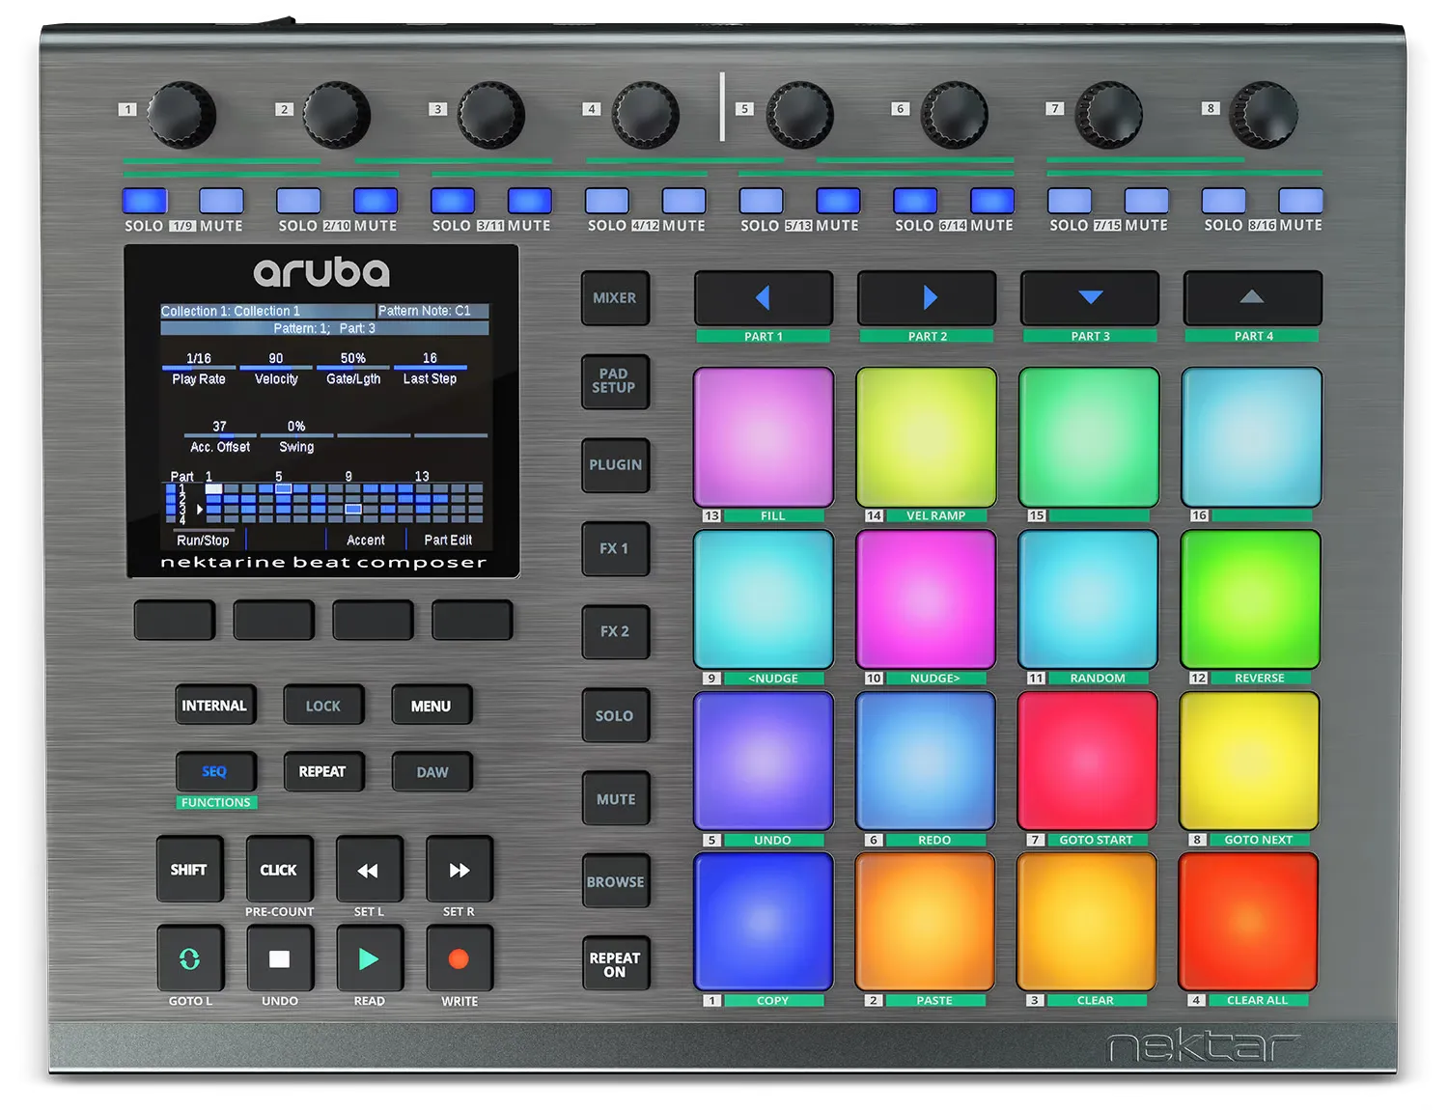This screenshot has width=1448, height=1110.
Task: Toggle the CLICK metronome button
Action: tap(280, 870)
